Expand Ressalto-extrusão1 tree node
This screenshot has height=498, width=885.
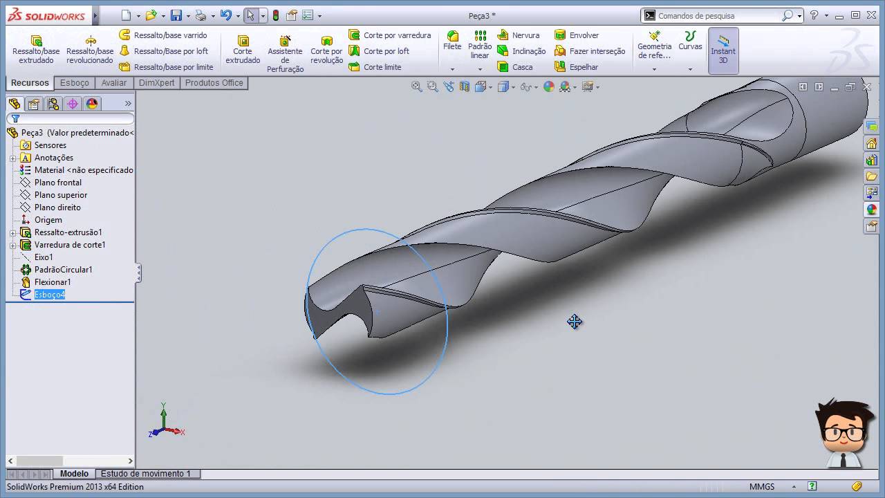pos(12,232)
